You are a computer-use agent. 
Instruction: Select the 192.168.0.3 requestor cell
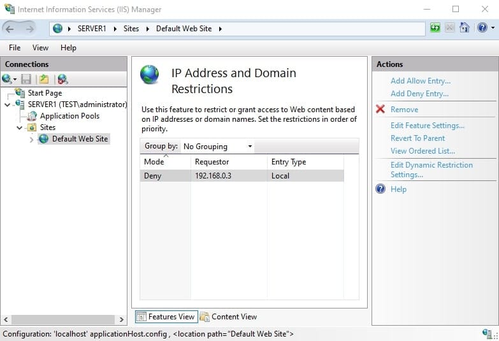click(x=229, y=176)
